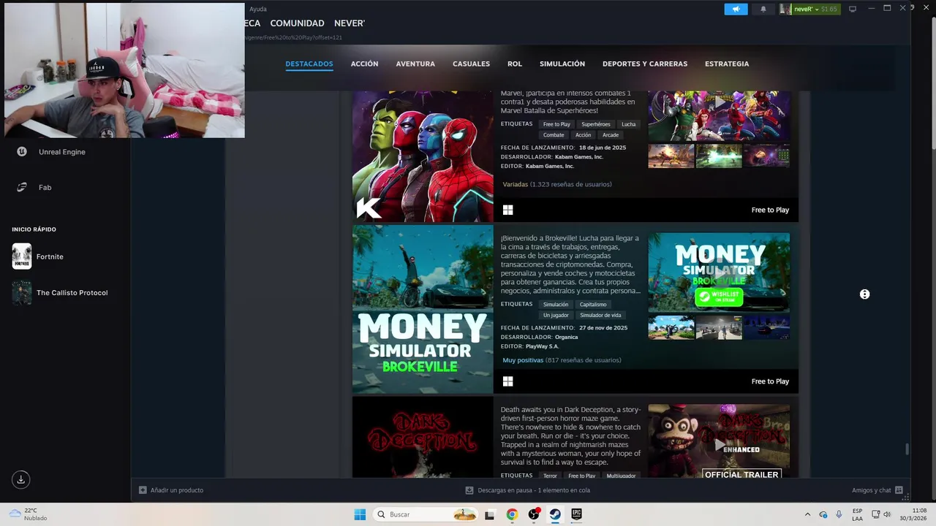Screen dimensions: 936x526
Task: Select the SIMULACIÓN tab
Action: [x=562, y=64]
